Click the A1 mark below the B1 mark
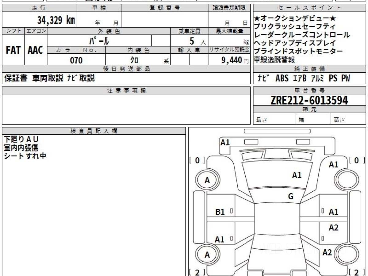Image resolution: width=368 pixels, height=276 pixels. pyautogui.click(x=220, y=240)
